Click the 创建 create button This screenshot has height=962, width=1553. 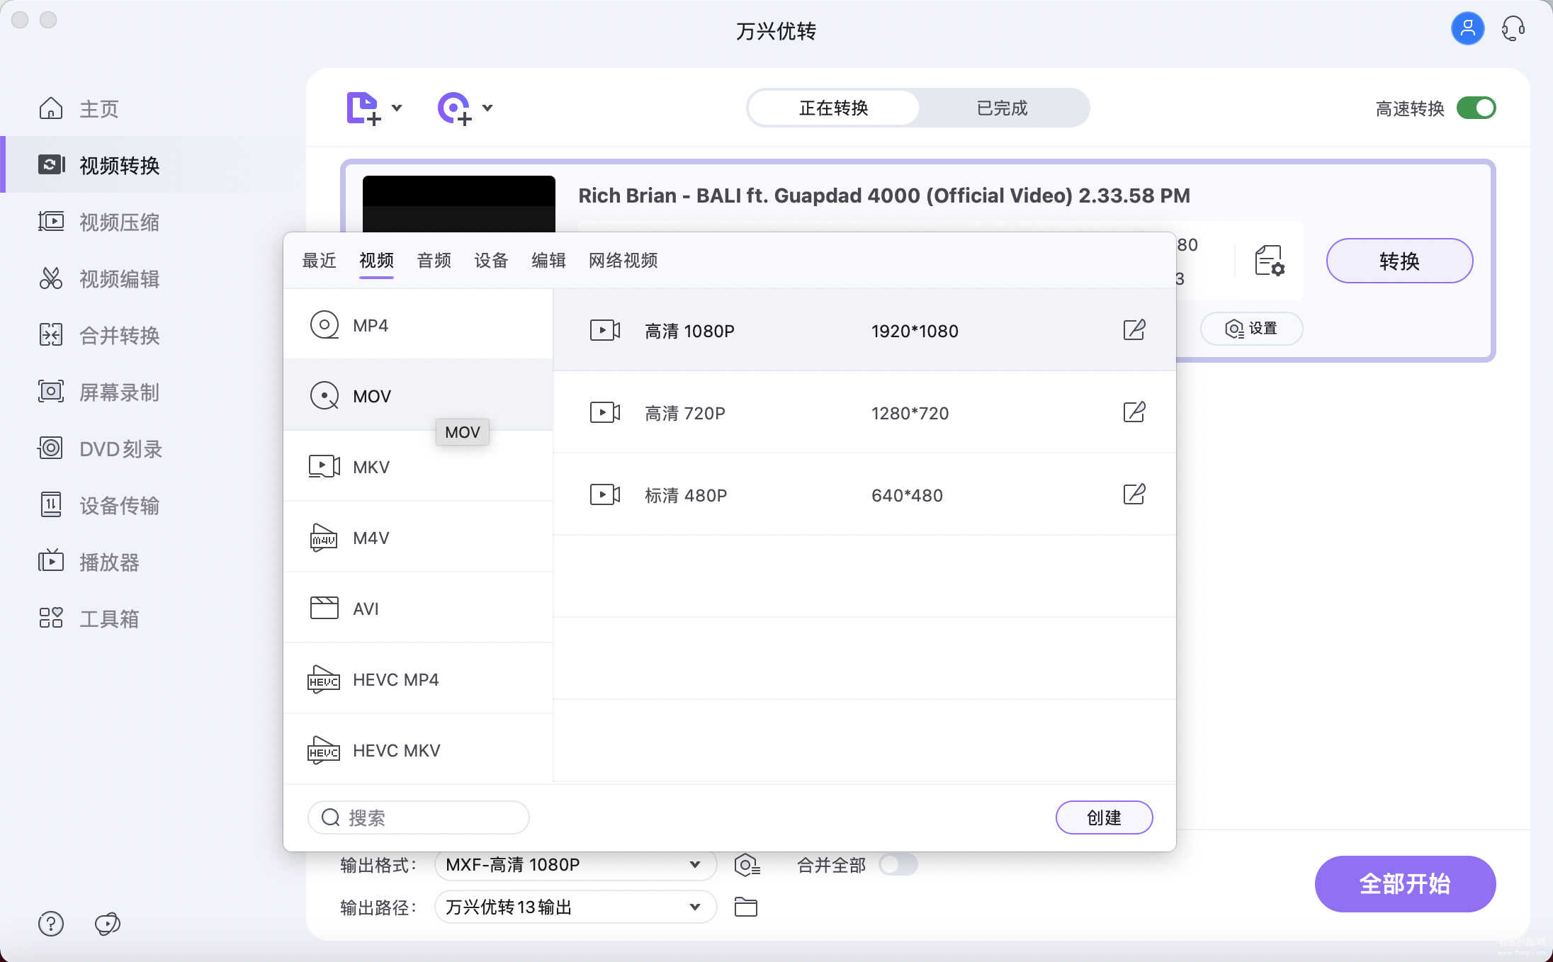click(1103, 817)
